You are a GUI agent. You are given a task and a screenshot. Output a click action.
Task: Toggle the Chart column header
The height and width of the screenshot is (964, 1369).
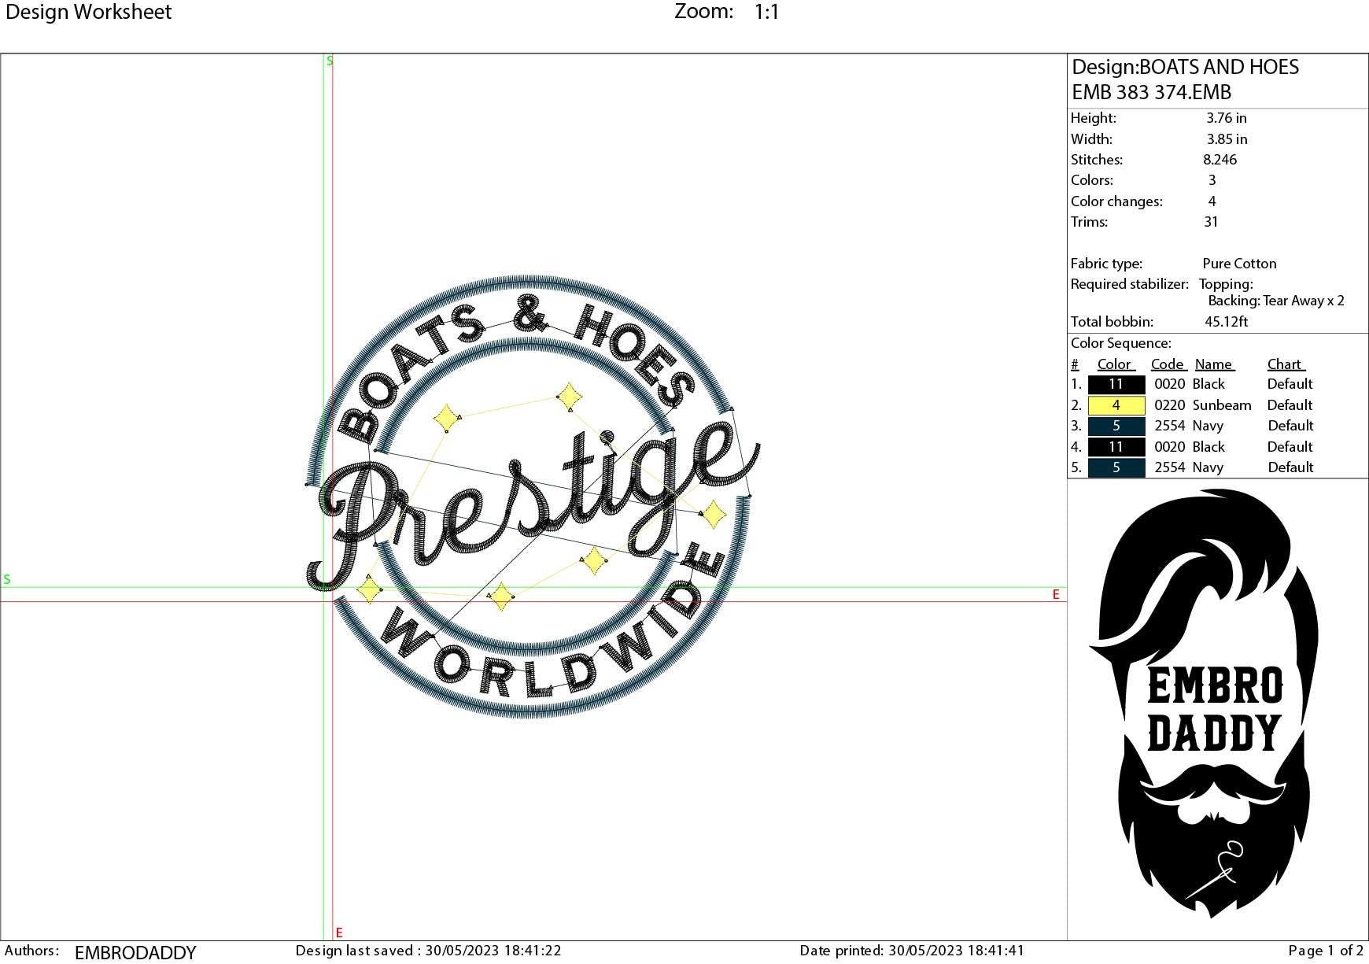pyautogui.click(x=1286, y=364)
